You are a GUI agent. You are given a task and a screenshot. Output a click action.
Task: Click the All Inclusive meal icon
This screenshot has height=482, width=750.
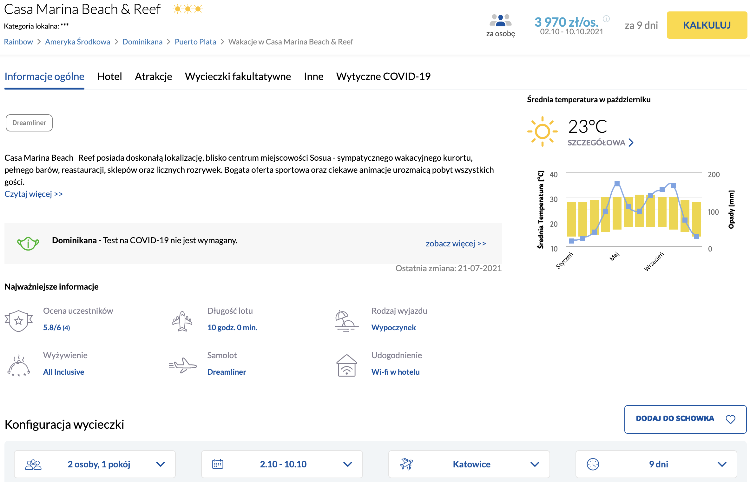click(x=19, y=365)
